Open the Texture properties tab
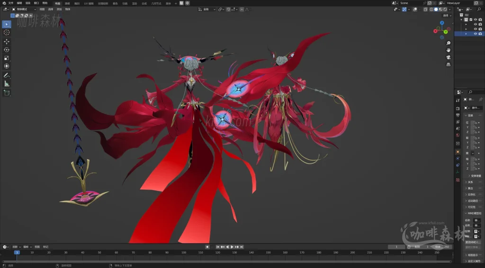This screenshot has width=485, height=268. click(x=458, y=180)
